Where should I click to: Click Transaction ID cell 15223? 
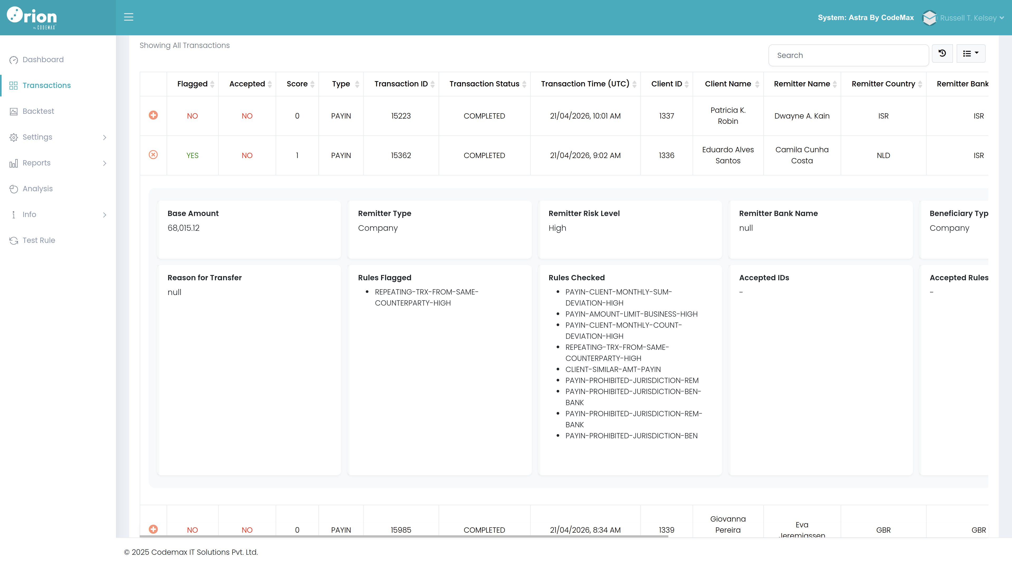point(401,116)
